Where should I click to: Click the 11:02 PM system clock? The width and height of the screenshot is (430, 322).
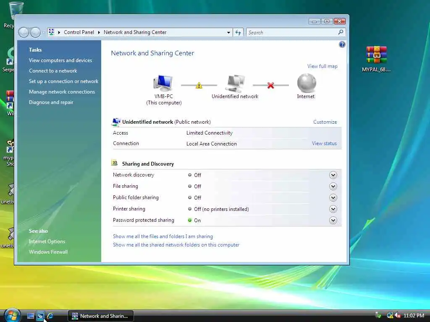click(x=414, y=315)
